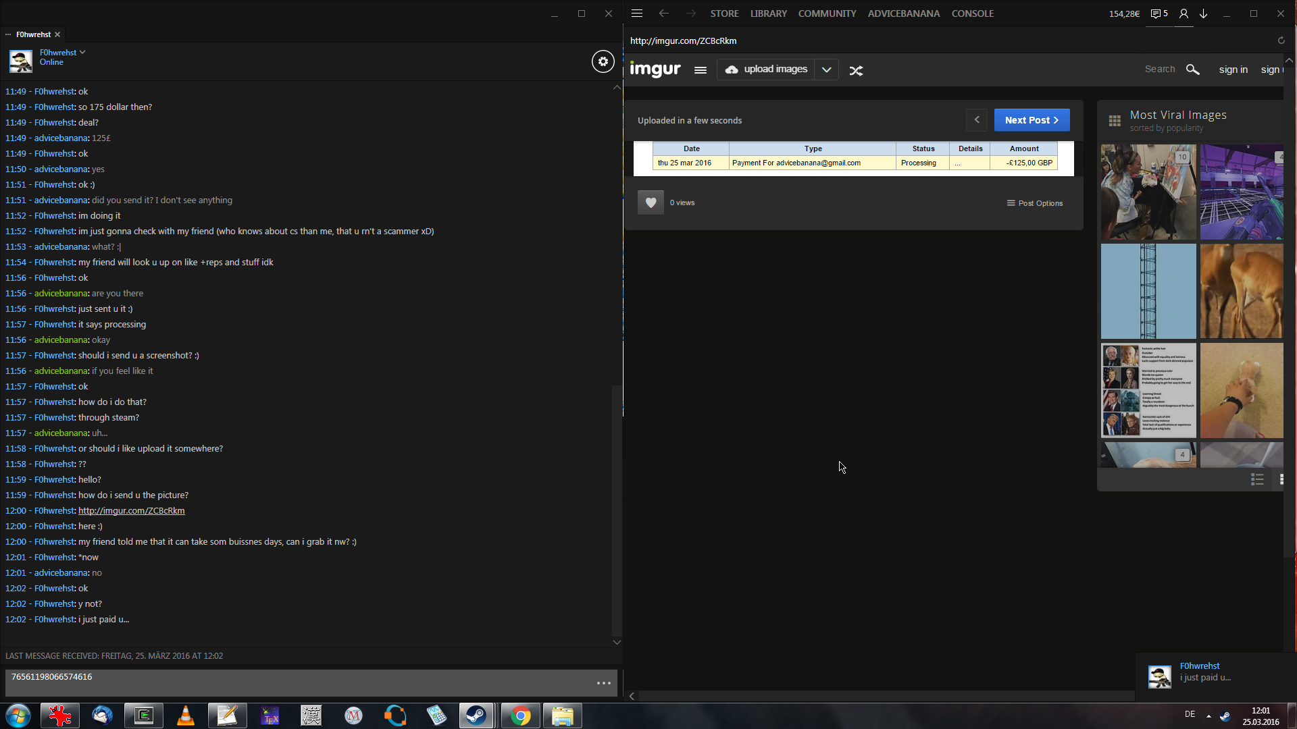Image resolution: width=1297 pixels, height=729 pixels.
Task: Switch viral images to list view
Action: pyautogui.click(x=1257, y=479)
